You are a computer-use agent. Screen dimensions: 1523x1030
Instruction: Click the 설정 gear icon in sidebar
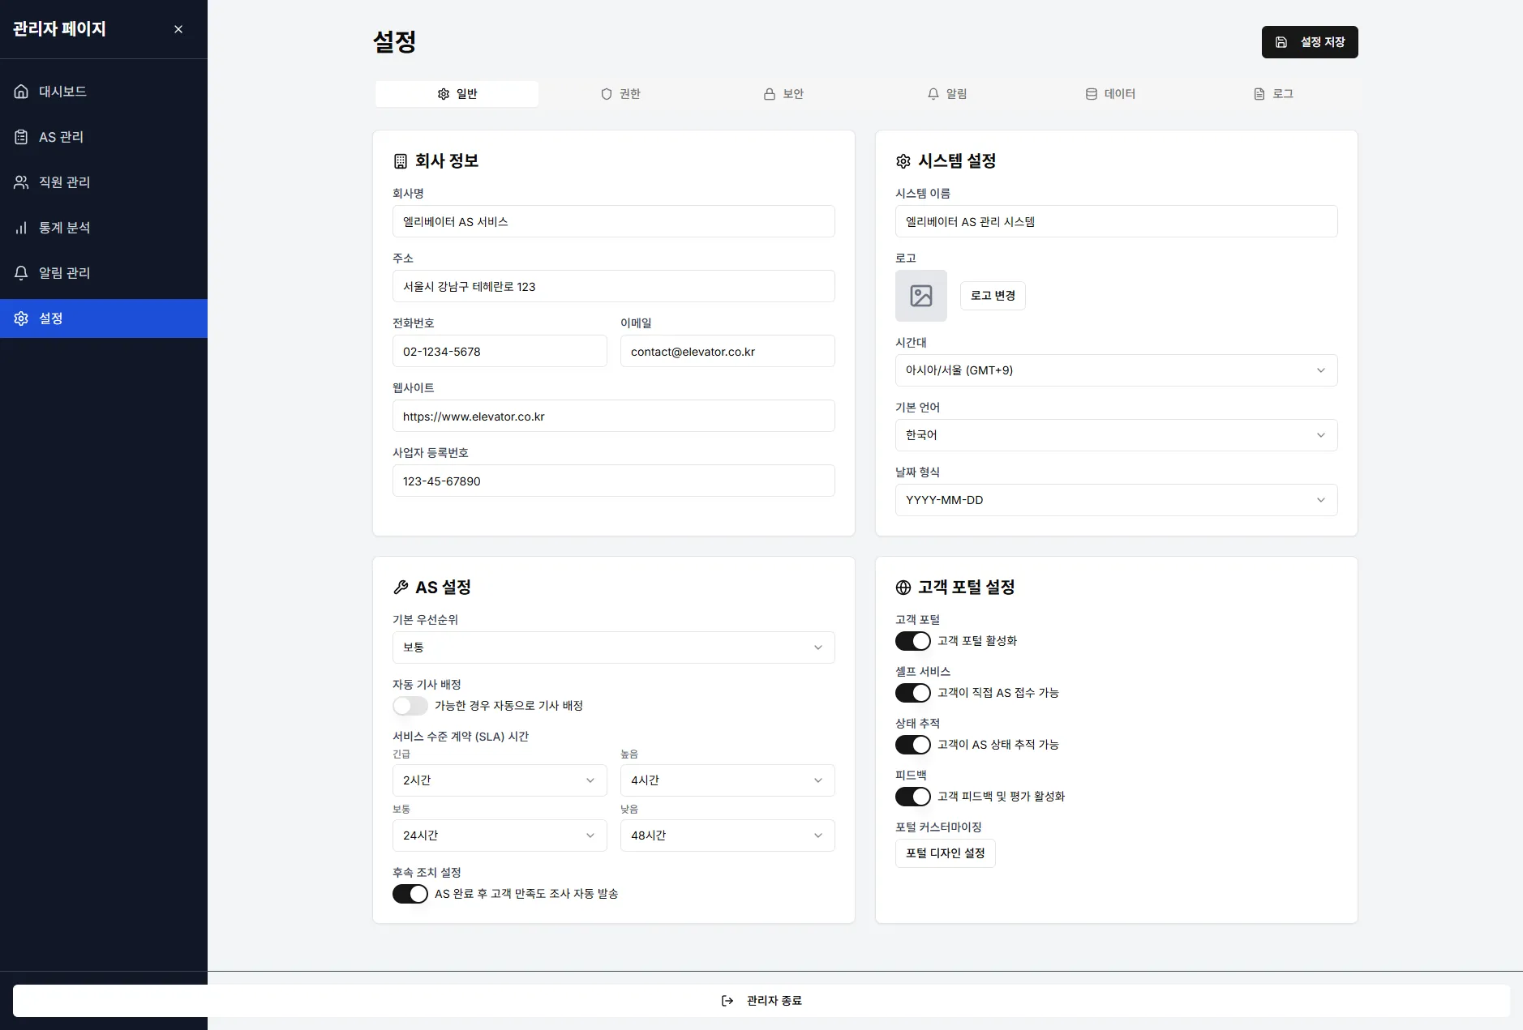coord(21,318)
